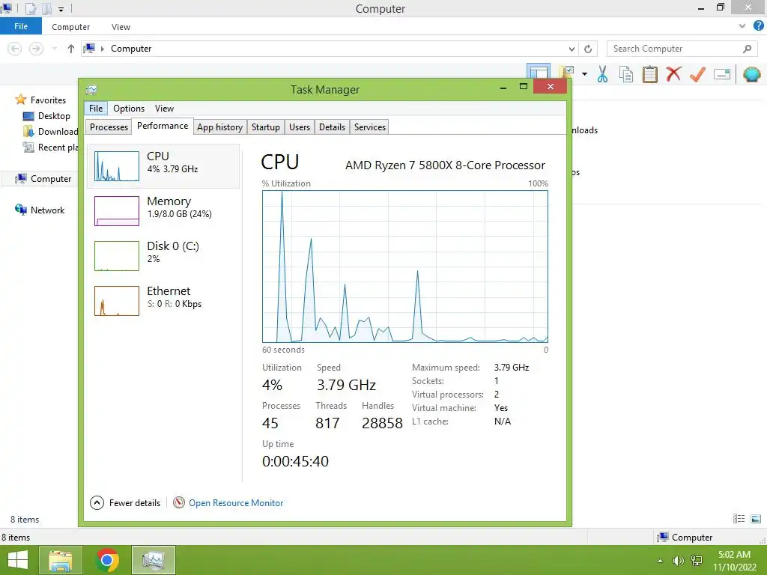Open Task Manager's File menu
The height and width of the screenshot is (575, 767).
[96, 109]
